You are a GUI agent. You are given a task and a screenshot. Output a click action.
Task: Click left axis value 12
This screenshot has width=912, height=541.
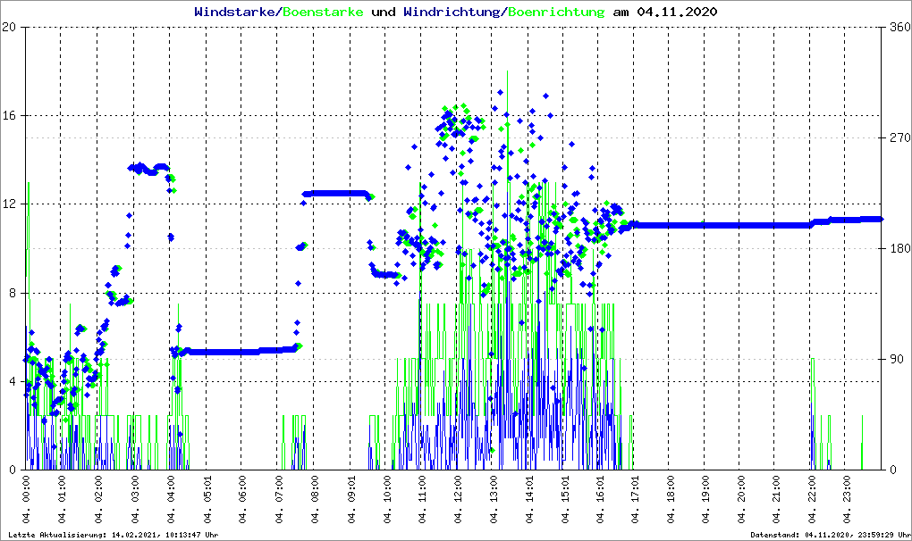point(9,204)
